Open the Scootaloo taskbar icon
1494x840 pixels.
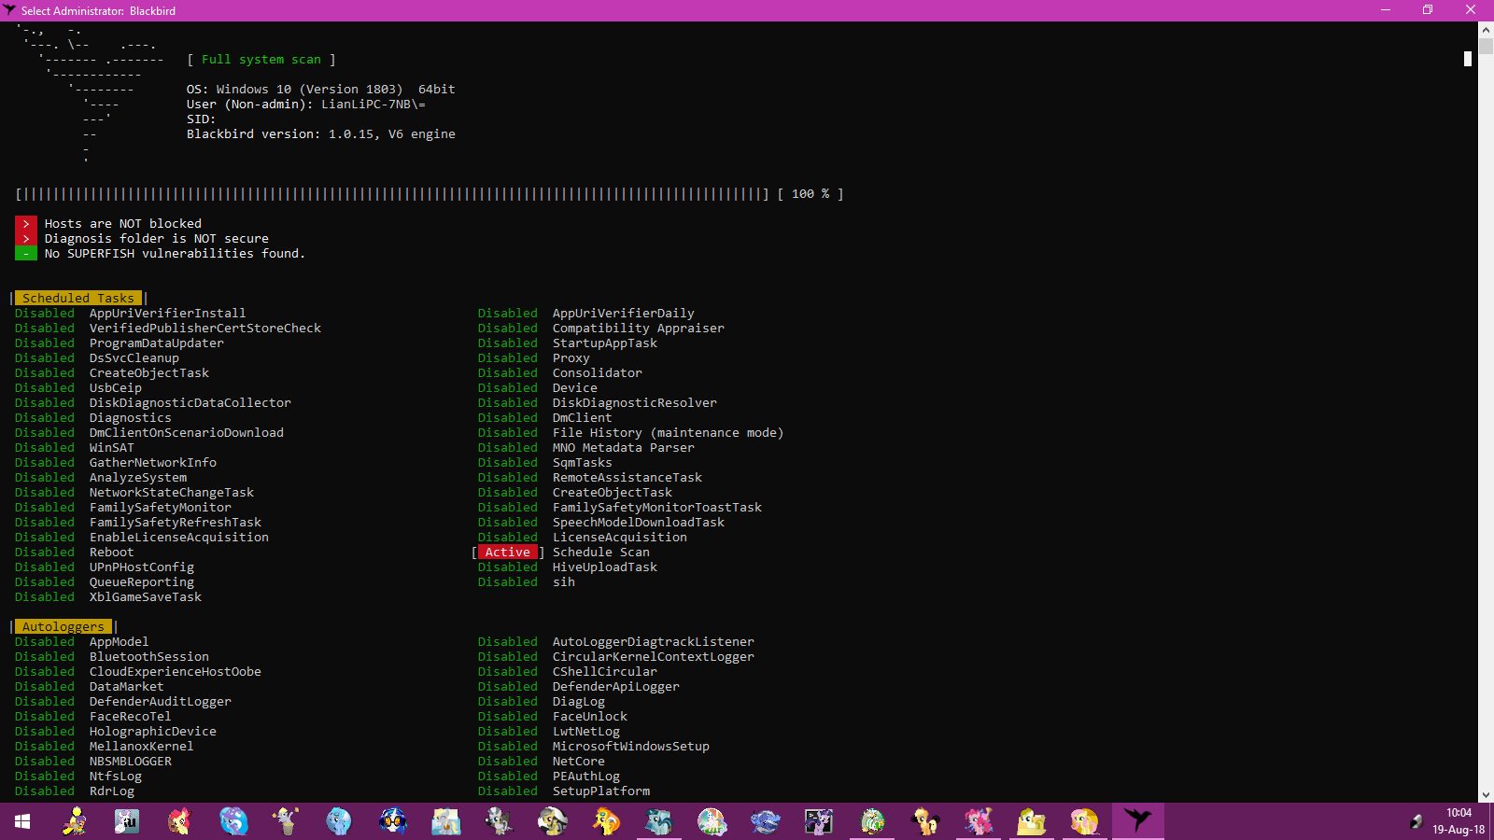click(x=75, y=821)
